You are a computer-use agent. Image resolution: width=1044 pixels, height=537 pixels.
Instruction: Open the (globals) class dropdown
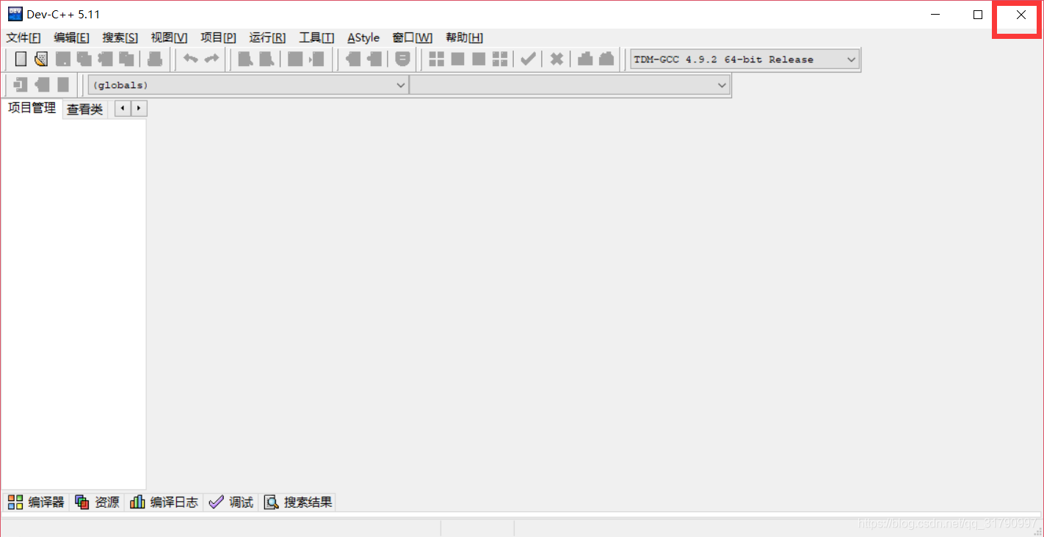[x=248, y=85]
